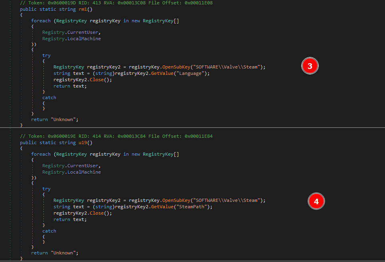Screen dimensions: 385x262
Task: Click the "Unknown" return string in rm1
Action: tap(63, 119)
